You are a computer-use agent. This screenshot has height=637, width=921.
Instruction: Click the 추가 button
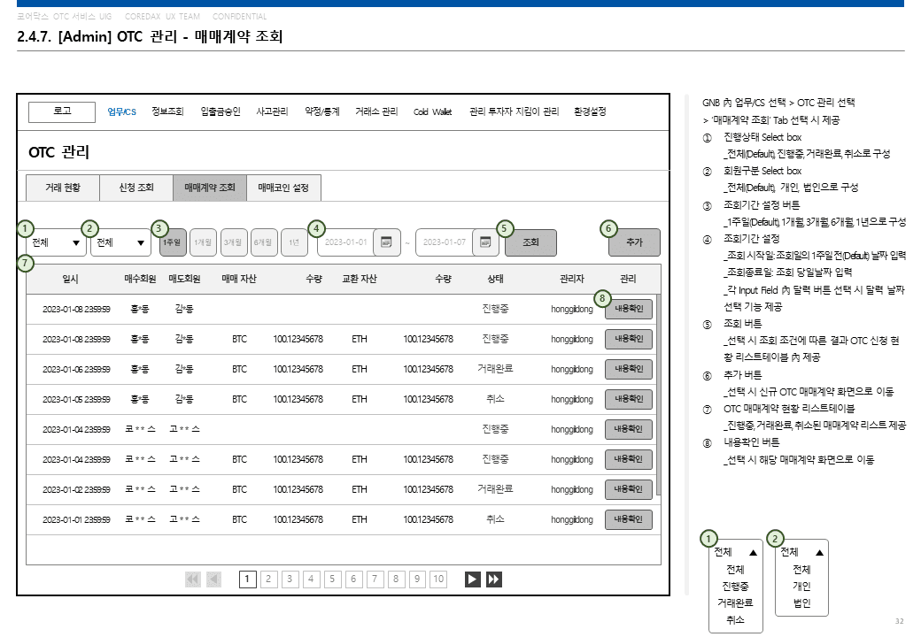pos(634,242)
